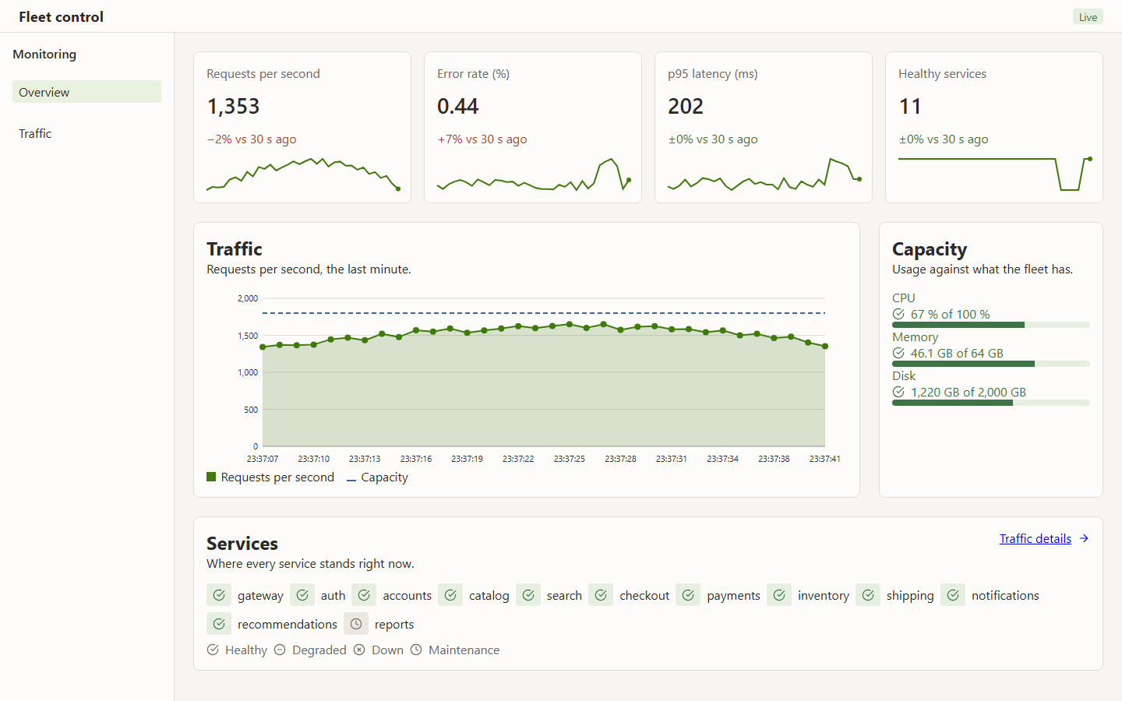The height and width of the screenshot is (701, 1122).
Task: Click the Memory usage check icon
Action: tap(898, 353)
